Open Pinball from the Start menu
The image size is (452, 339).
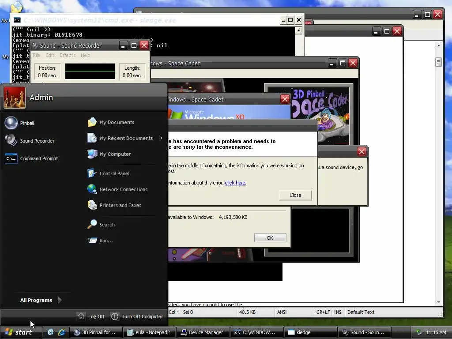pyautogui.click(x=19, y=123)
